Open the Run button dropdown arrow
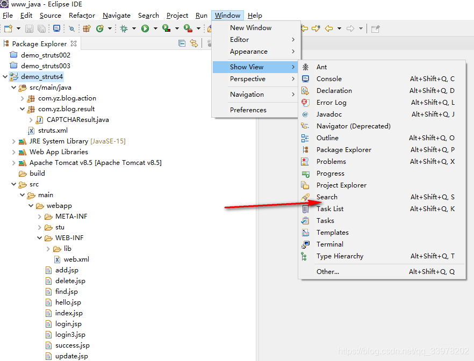 pos(155,28)
